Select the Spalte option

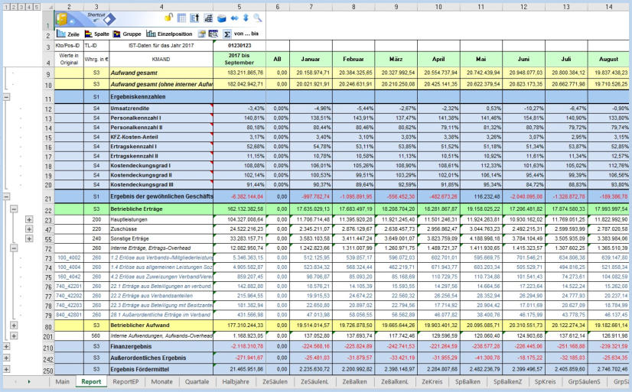pyautogui.click(x=96, y=34)
